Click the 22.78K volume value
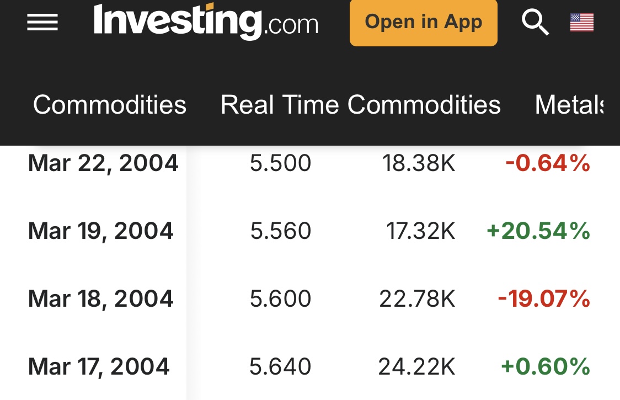The width and height of the screenshot is (620, 400). (x=417, y=299)
